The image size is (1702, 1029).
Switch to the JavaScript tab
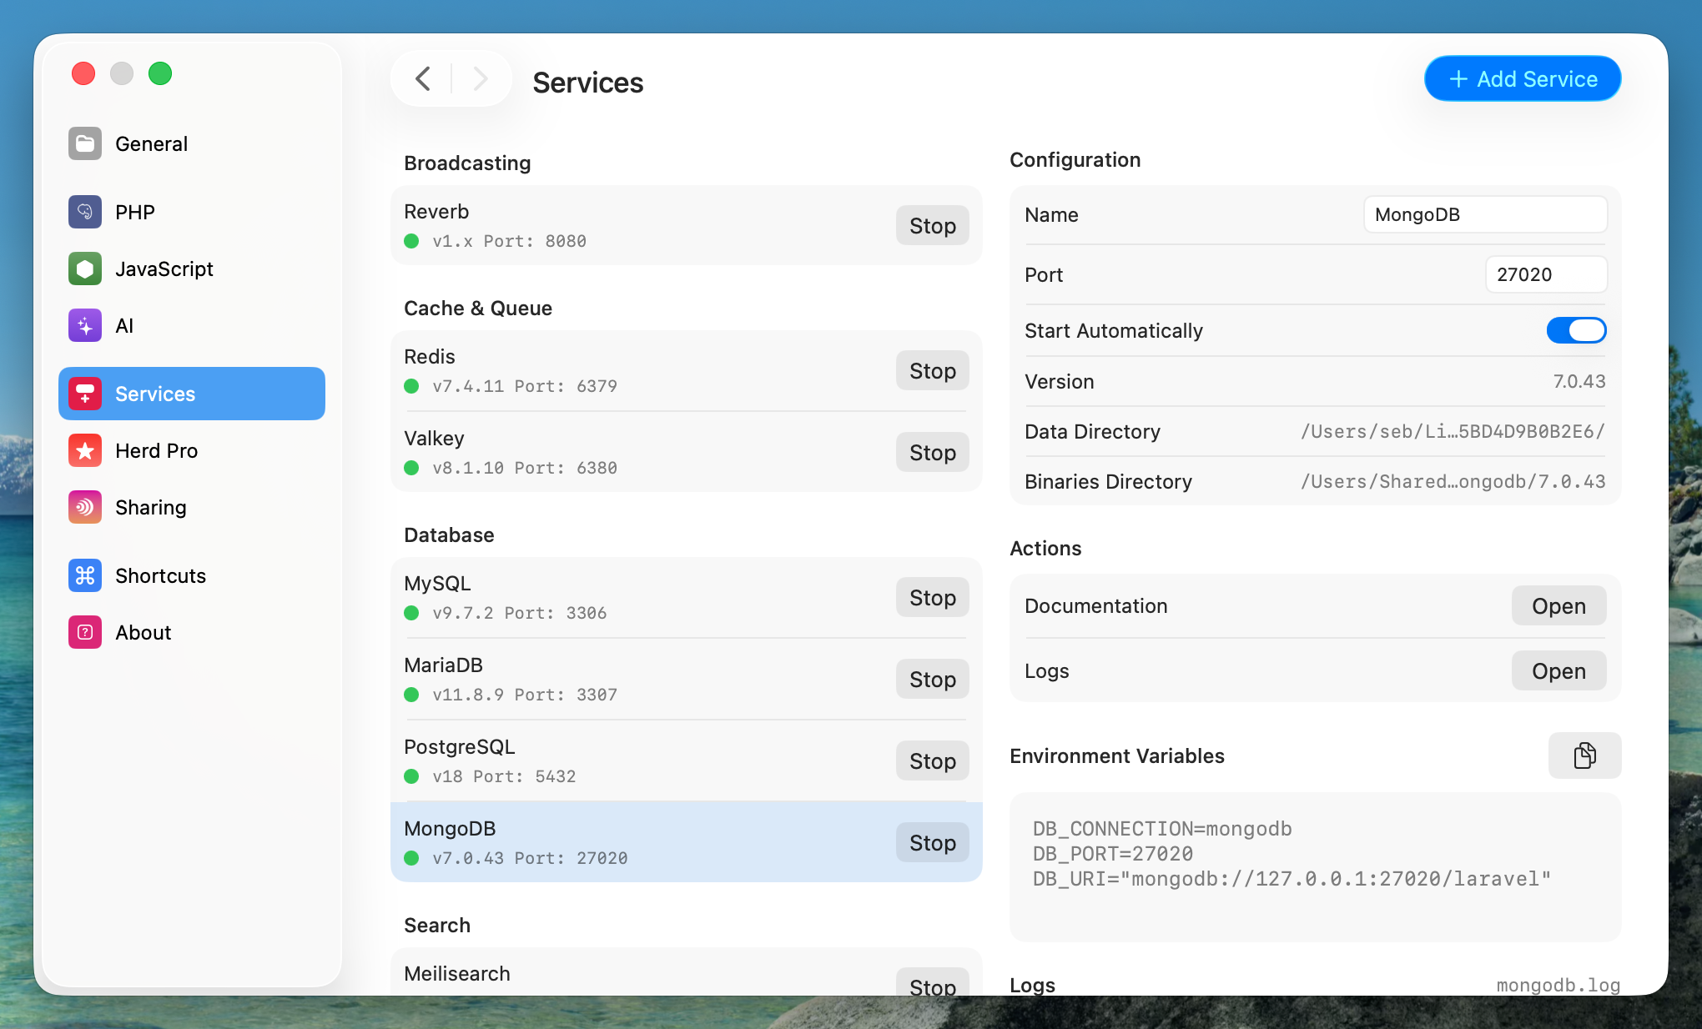(192, 269)
